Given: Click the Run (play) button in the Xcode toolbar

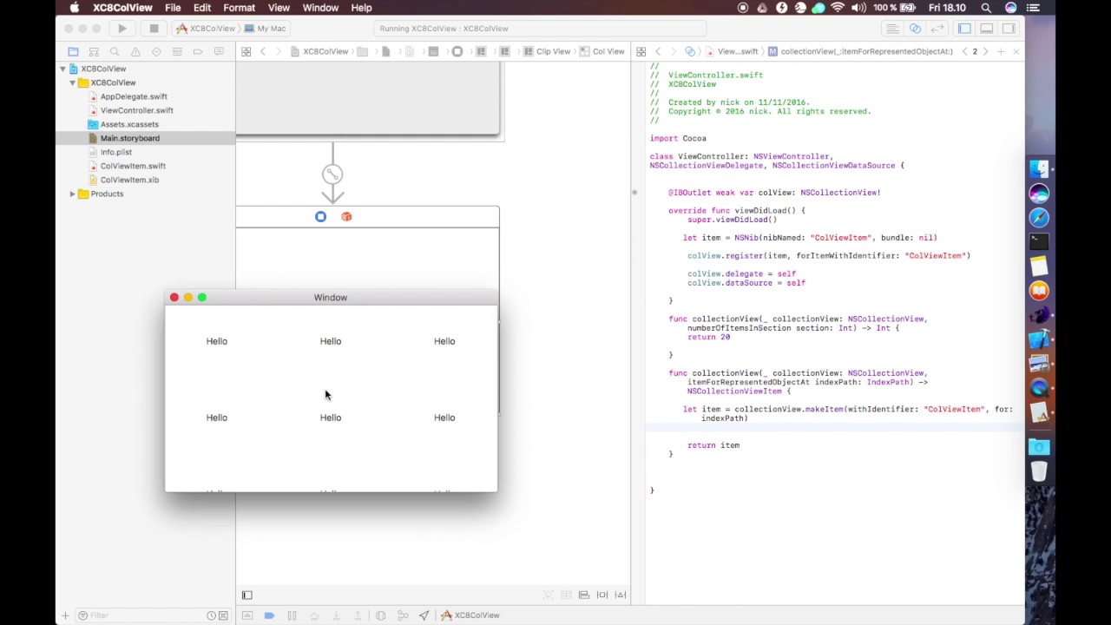Looking at the screenshot, I should (x=122, y=29).
